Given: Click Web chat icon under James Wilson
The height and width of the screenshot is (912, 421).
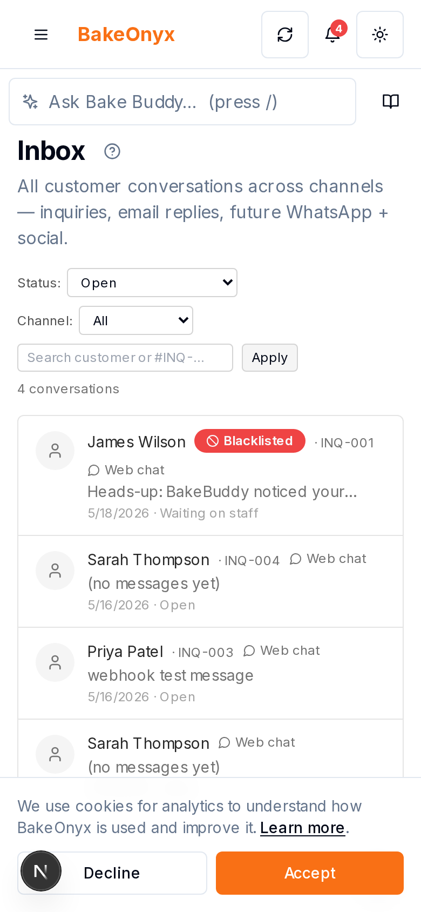Looking at the screenshot, I should click(x=94, y=470).
